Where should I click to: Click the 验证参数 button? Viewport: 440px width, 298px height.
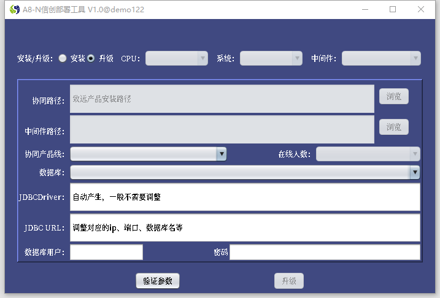[158, 281]
